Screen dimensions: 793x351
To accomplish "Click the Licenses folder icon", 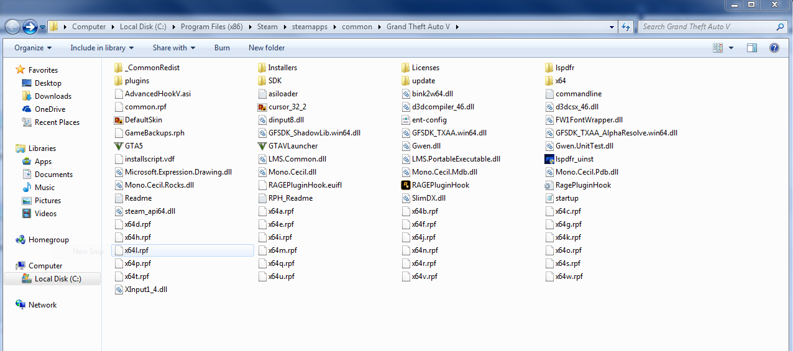I will [406, 68].
